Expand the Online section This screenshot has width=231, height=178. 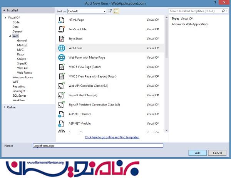(5, 107)
